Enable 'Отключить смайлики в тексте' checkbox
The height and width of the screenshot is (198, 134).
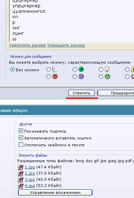click(21, 145)
